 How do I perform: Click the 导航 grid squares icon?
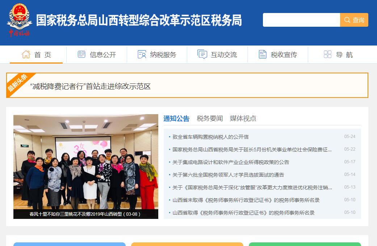coord(327,55)
